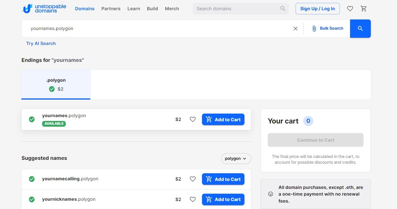
Task: Favorite yournicknames.polygon with heart icon
Action: [193, 199]
